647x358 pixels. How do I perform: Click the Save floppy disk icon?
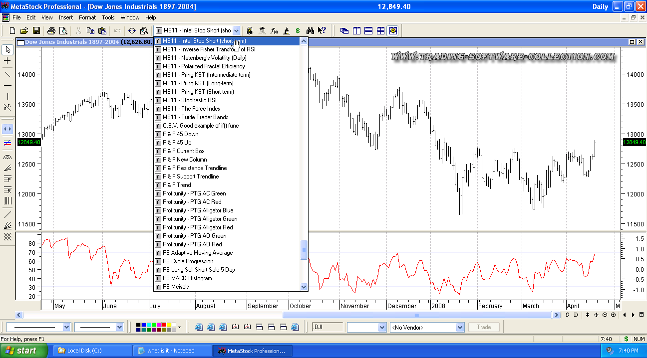click(x=36, y=31)
